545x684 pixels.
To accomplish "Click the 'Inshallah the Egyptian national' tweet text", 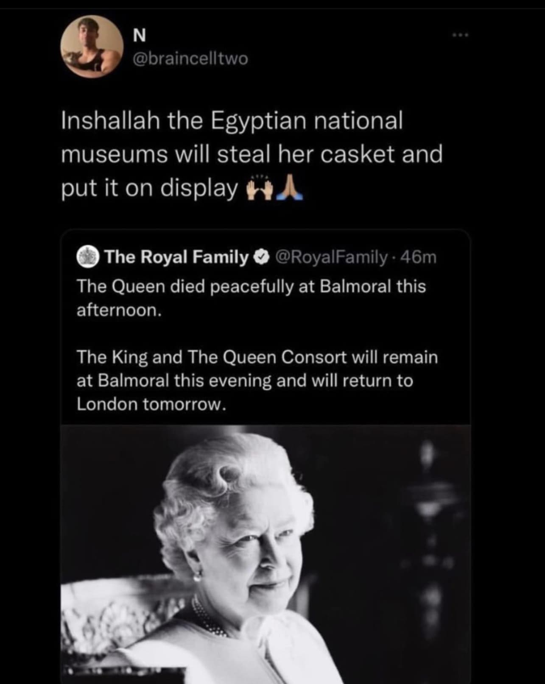I will click(x=232, y=121).
